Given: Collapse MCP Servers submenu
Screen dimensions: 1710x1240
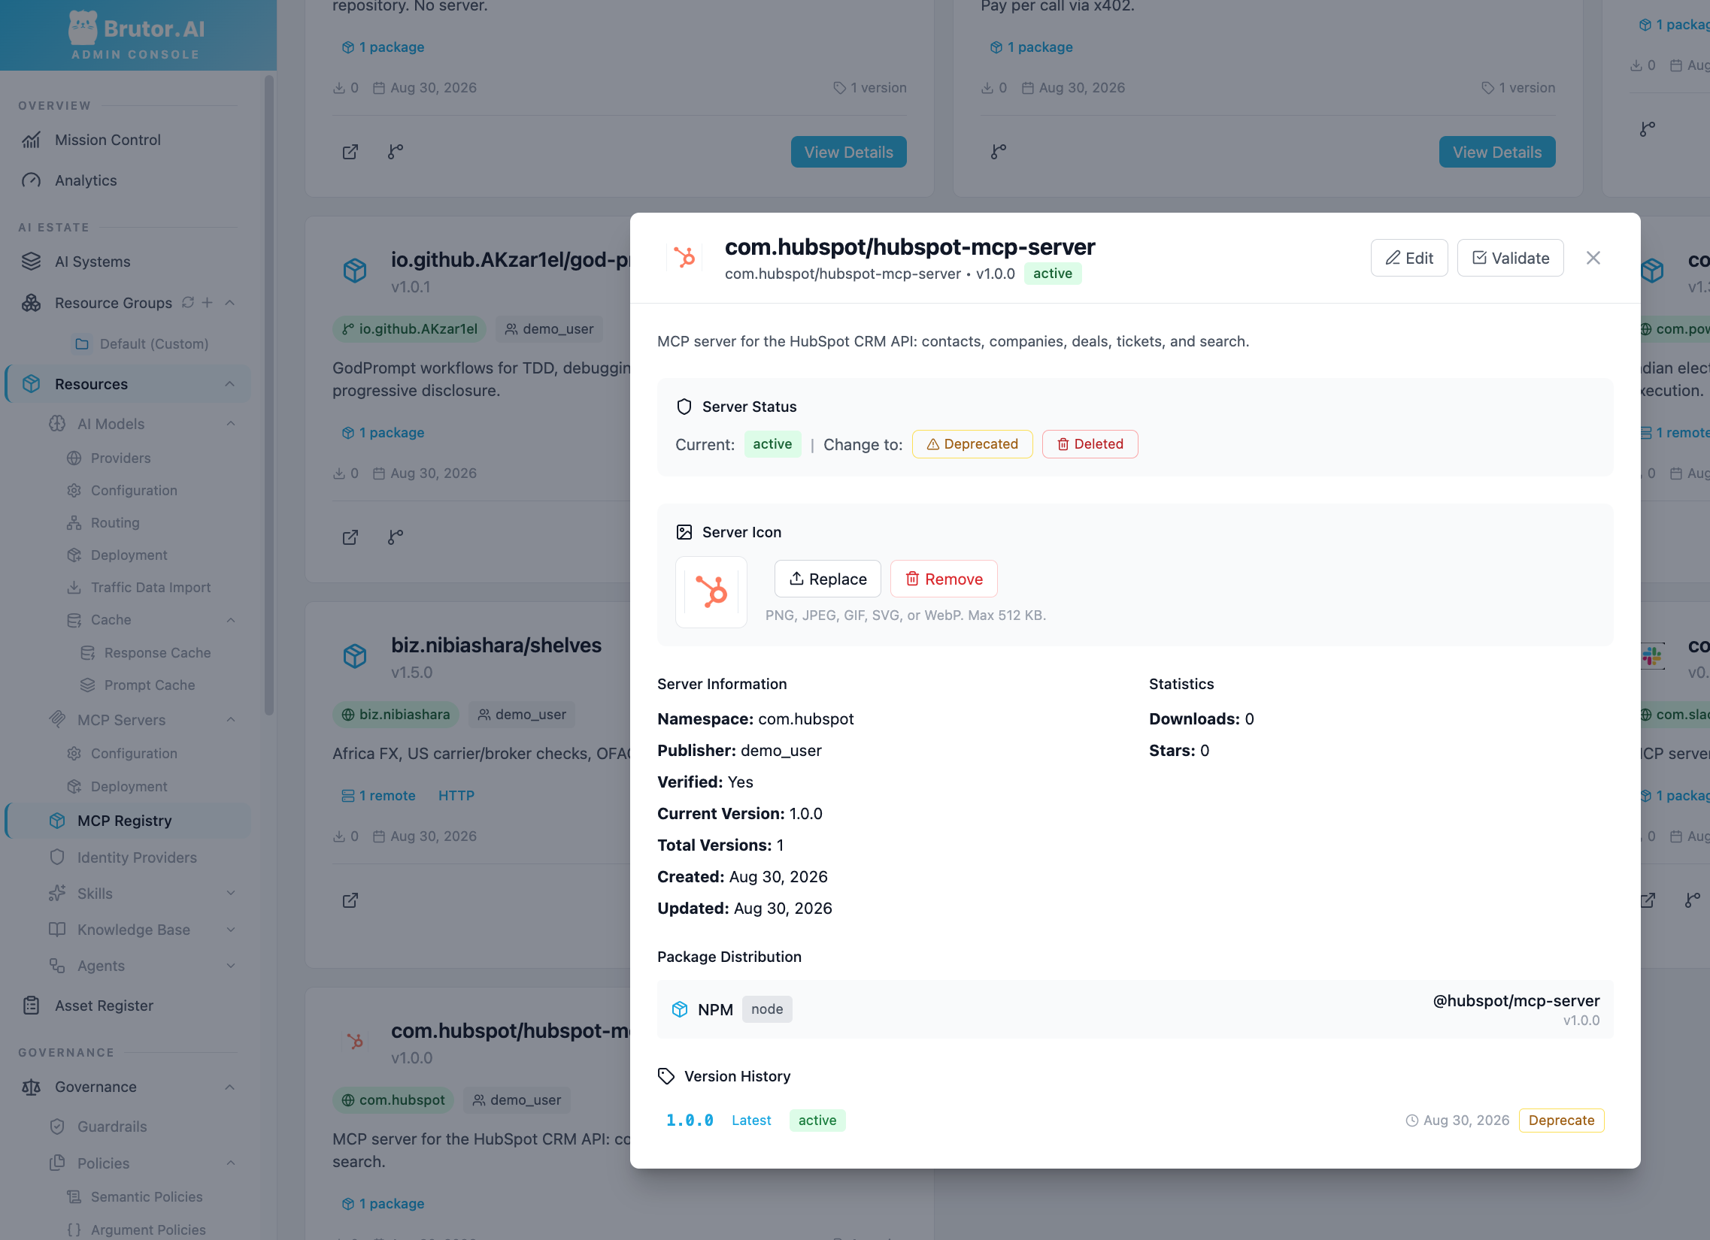Looking at the screenshot, I should 231,719.
